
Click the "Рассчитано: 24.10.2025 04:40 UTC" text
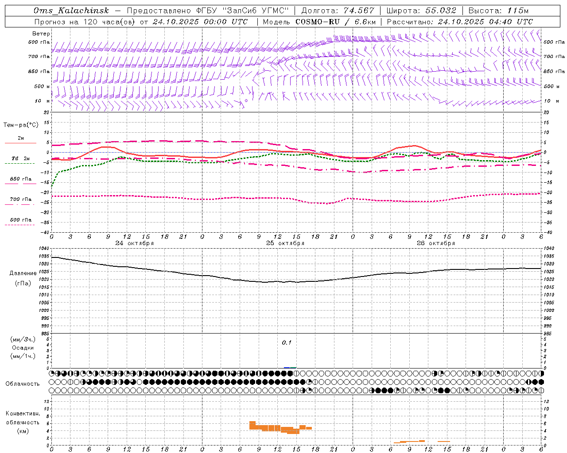point(460,22)
